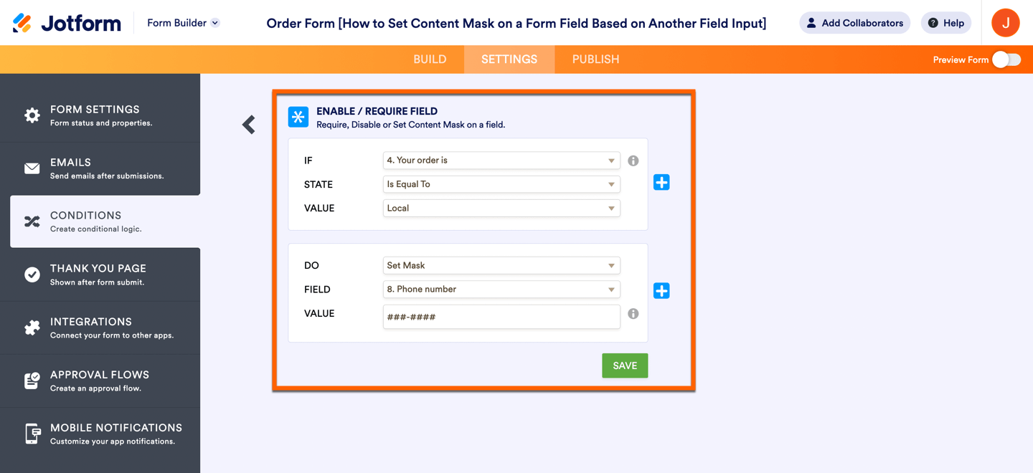This screenshot has width=1033, height=473.
Task: Switch to the PUBLISH tab
Action: pyautogui.click(x=595, y=59)
